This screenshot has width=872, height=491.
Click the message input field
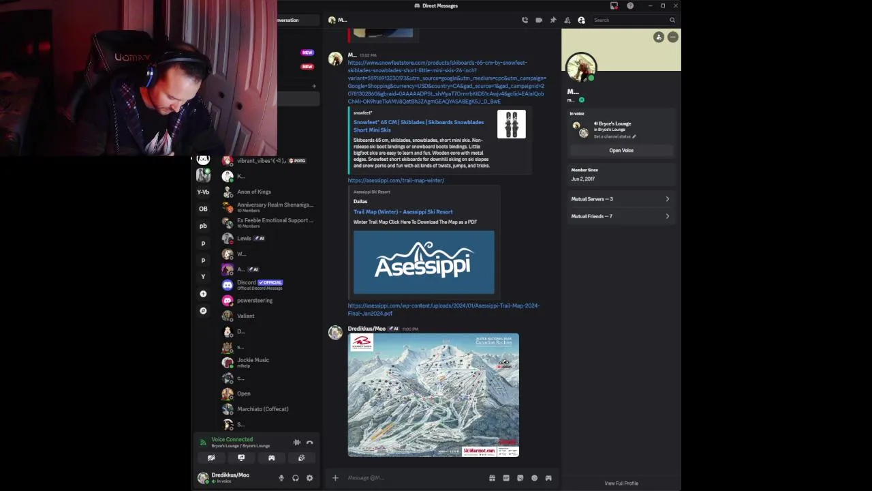click(414, 478)
